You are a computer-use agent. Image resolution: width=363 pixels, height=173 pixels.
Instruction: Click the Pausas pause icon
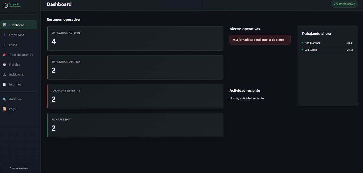click(x=4, y=45)
